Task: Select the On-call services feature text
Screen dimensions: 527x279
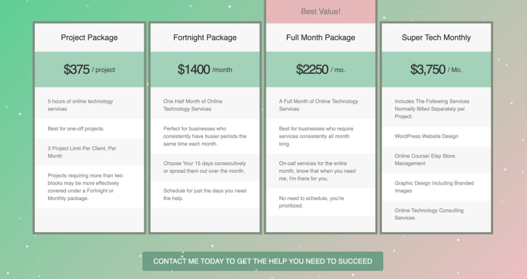Action: click(317, 171)
